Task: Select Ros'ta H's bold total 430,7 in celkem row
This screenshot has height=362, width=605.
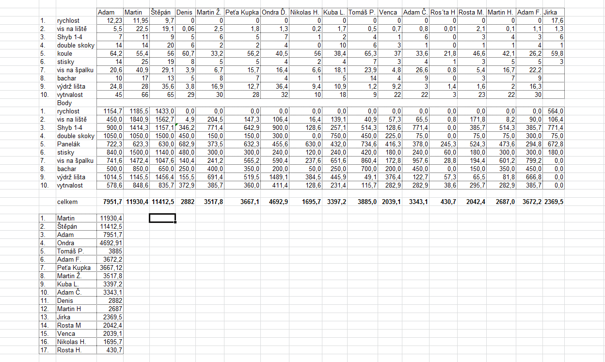Action: (443, 202)
